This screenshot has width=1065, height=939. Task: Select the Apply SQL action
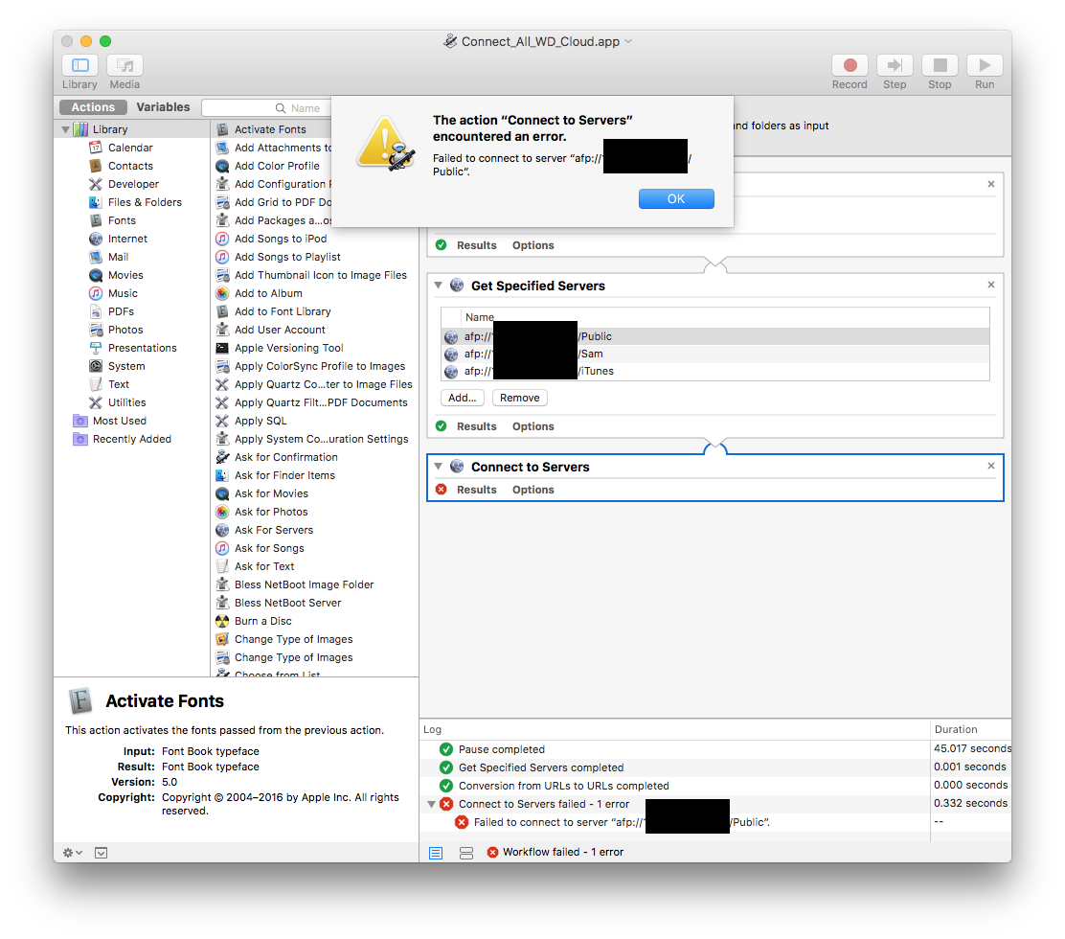(261, 421)
